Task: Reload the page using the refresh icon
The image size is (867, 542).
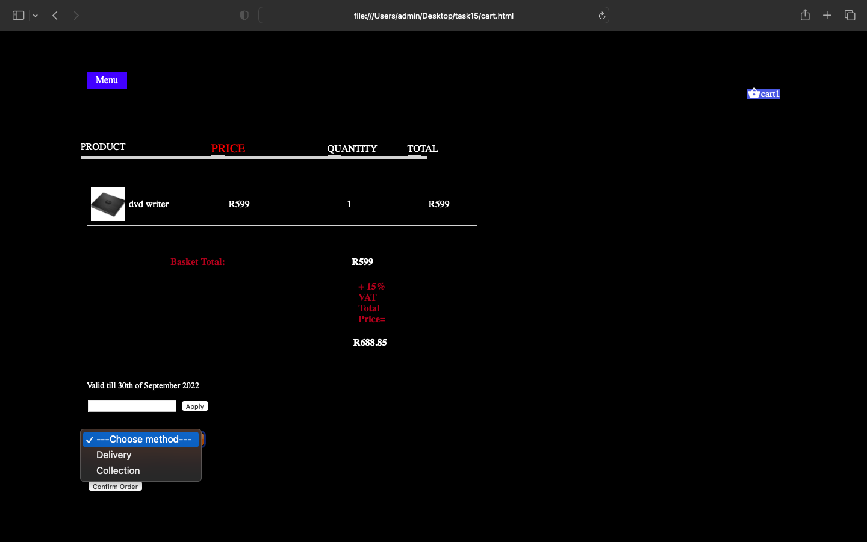Action: click(x=601, y=15)
